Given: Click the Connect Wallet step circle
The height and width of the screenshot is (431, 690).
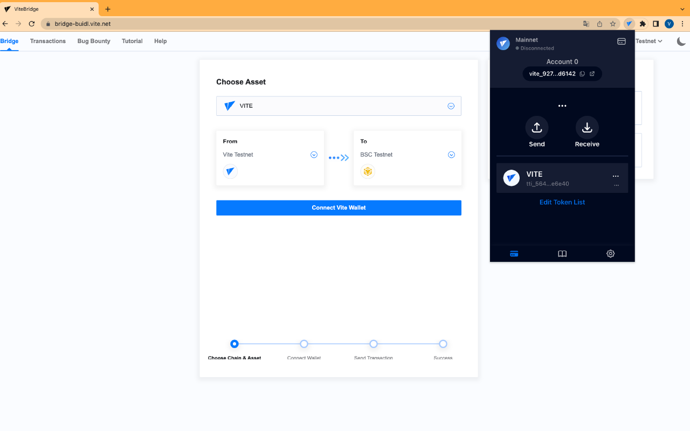Looking at the screenshot, I should click(x=304, y=344).
